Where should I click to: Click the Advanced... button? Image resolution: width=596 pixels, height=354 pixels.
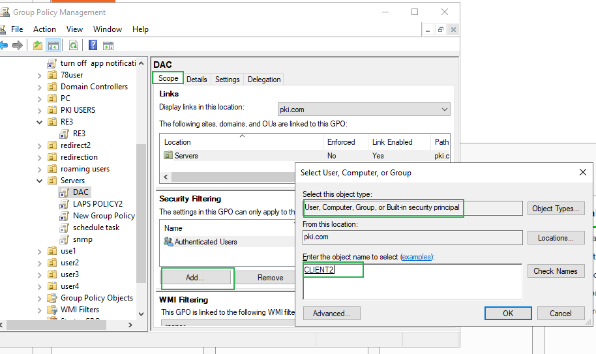pos(332,314)
